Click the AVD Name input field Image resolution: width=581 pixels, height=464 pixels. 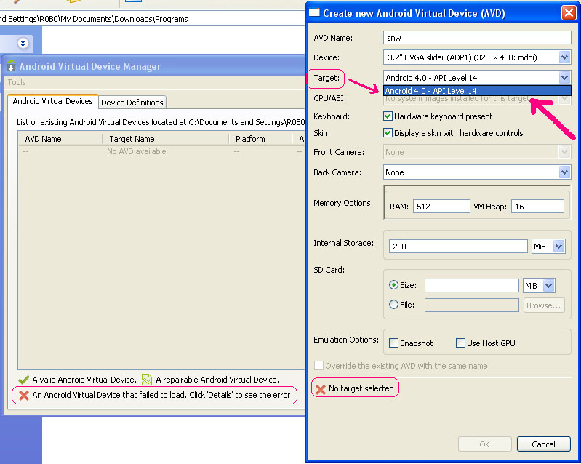[477, 38]
